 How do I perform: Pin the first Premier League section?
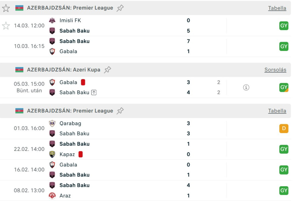(120, 8)
